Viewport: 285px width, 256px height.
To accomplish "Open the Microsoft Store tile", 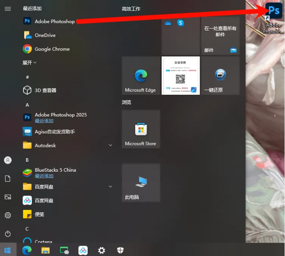I will point(141,129).
